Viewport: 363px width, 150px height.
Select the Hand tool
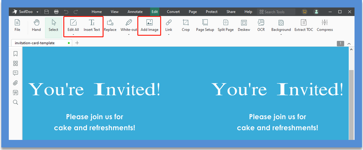pos(36,25)
